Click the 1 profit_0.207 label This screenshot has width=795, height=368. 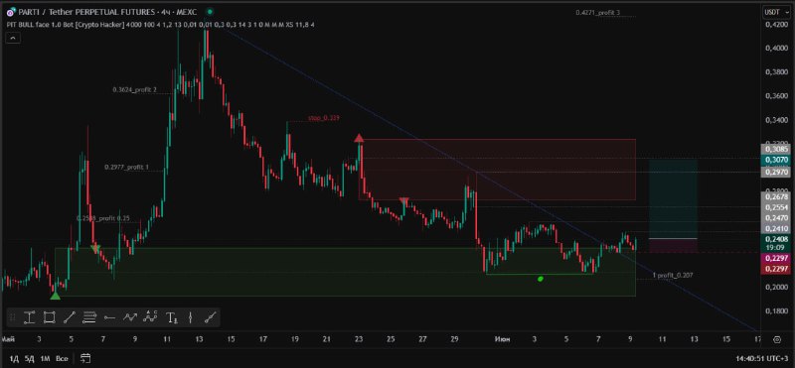(x=673, y=276)
